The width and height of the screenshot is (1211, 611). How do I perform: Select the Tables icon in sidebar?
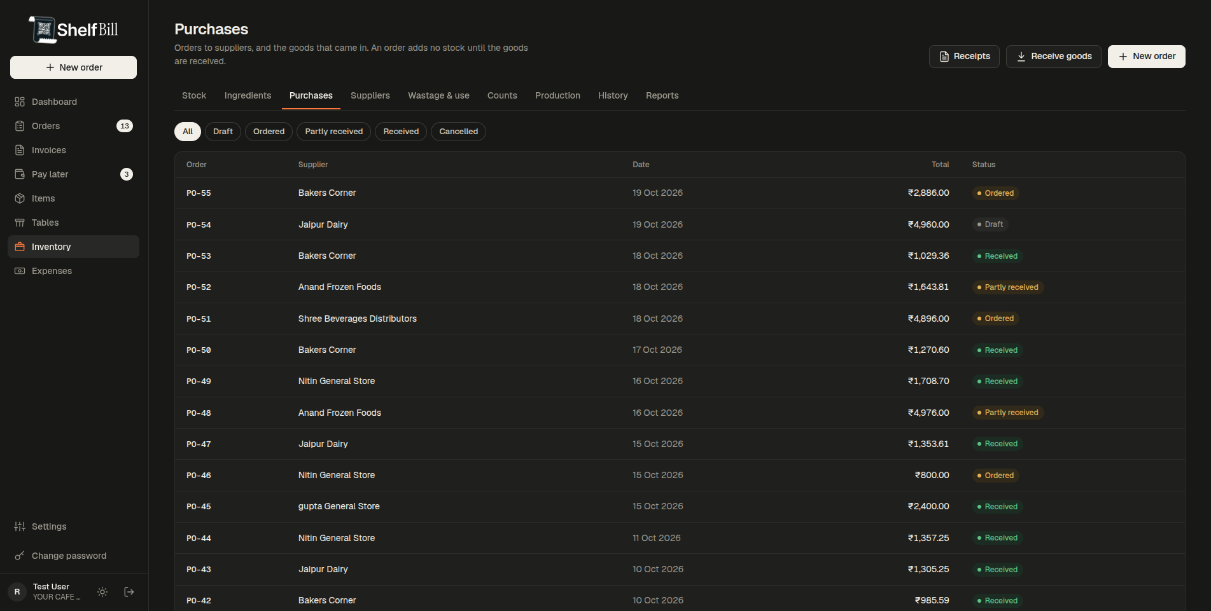click(x=20, y=223)
